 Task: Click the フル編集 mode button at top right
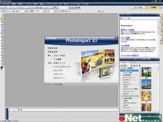pos(153,7)
